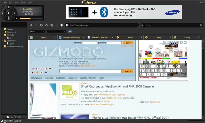Screen dimensions: 205x123
Task: Open the 21 comments link
Action: pyautogui.click(x=155, y=102)
